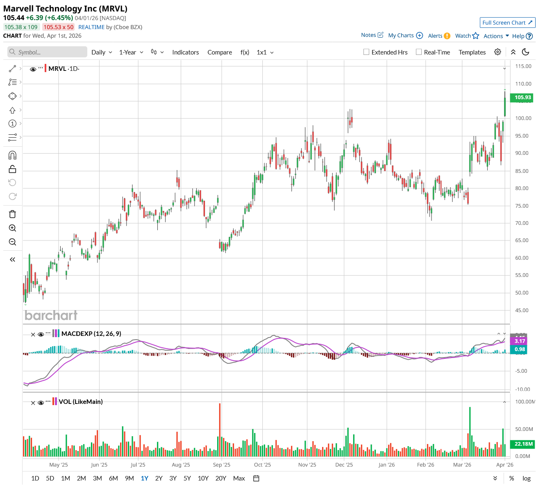
Task: Open the date range calendar icon
Action: (x=256, y=478)
